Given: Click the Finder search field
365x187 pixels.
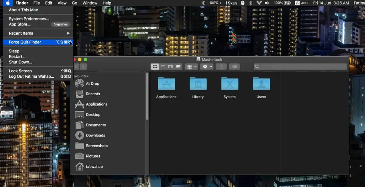Looking at the screenshot, I should tap(301, 67).
